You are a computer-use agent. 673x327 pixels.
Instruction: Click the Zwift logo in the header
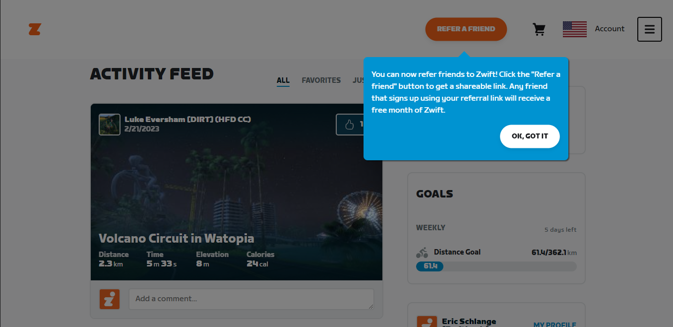point(35,29)
